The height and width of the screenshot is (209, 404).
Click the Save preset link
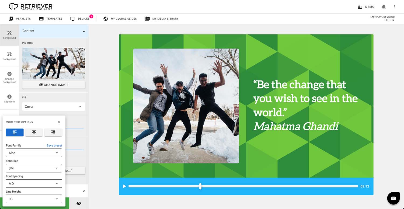click(54, 145)
